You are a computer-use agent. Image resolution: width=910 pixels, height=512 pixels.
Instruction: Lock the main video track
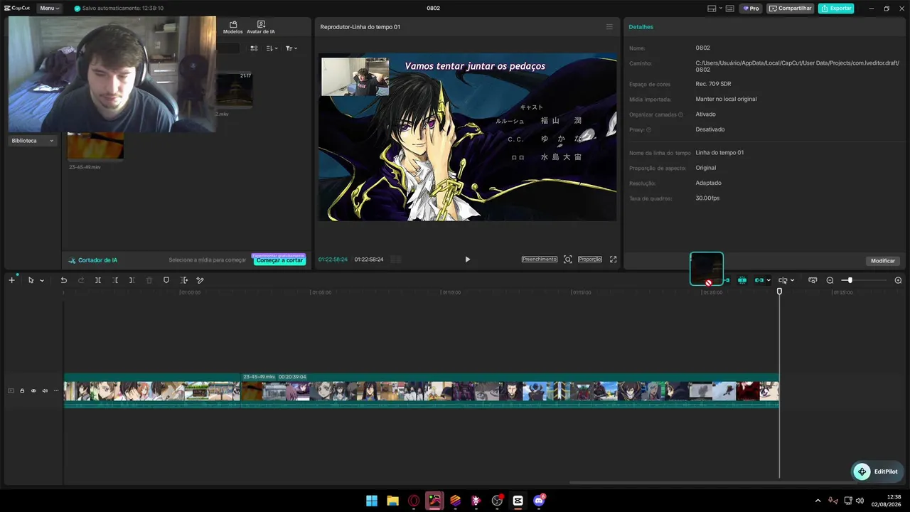click(22, 390)
